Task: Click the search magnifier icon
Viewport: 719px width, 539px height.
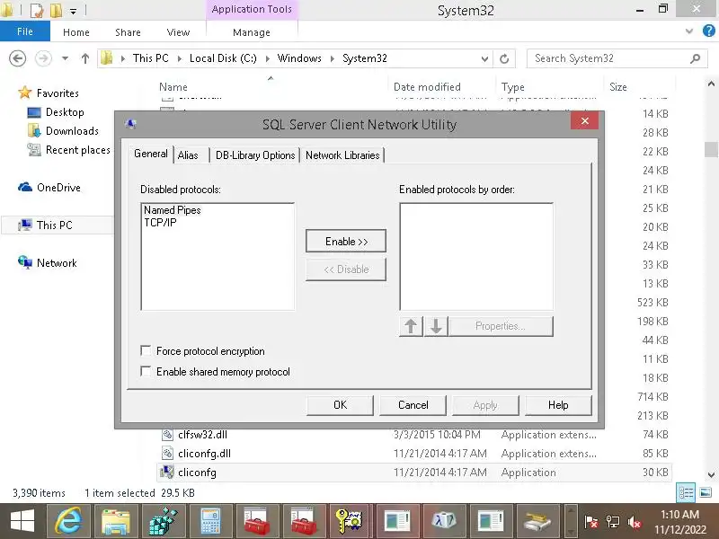Action: click(x=695, y=58)
